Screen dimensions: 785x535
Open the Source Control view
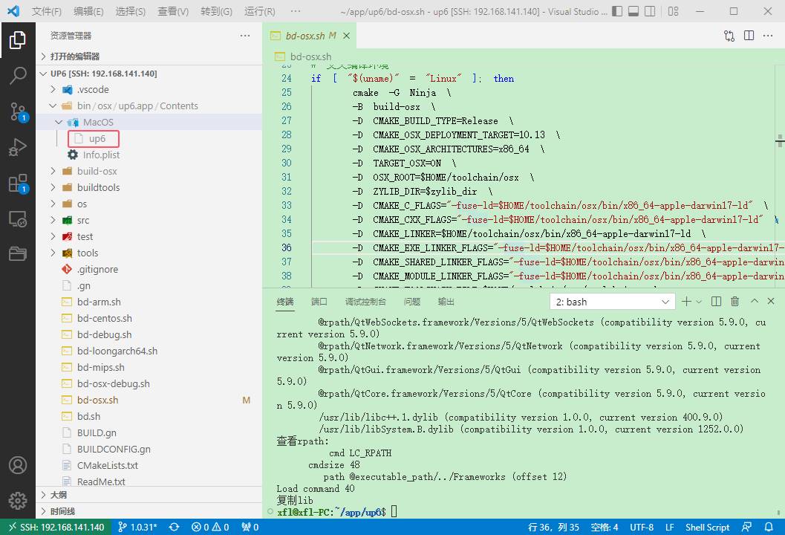(18, 111)
